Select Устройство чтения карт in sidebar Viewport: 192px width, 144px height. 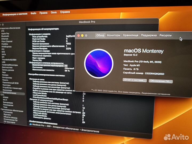pyautogui.click(x=12, y=88)
